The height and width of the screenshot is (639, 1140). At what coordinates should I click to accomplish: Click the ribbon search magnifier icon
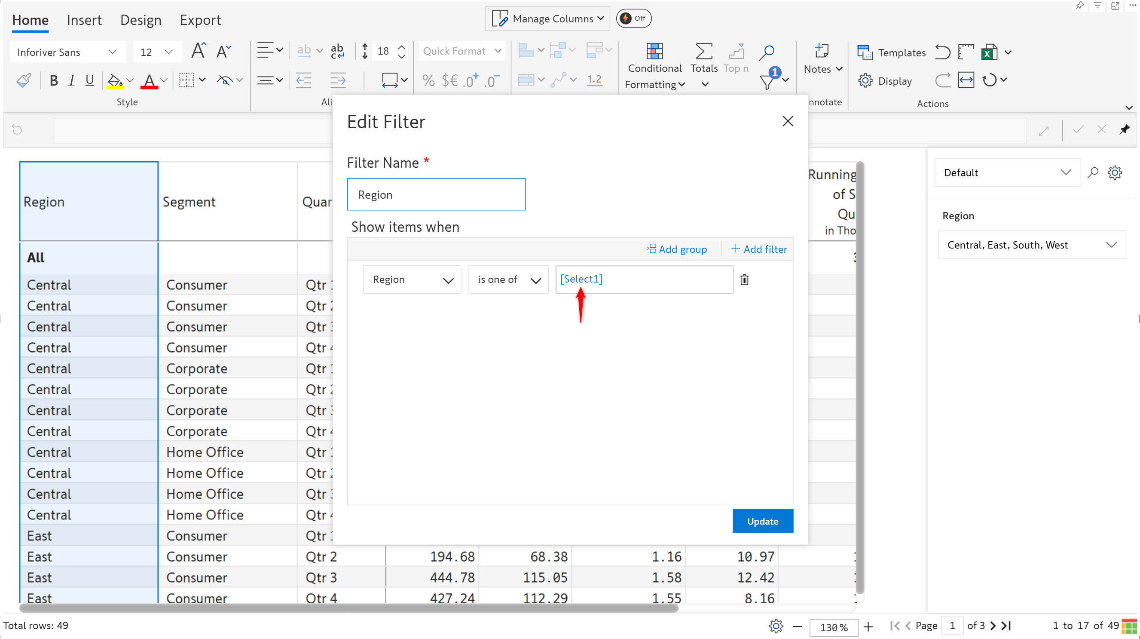pyautogui.click(x=767, y=52)
